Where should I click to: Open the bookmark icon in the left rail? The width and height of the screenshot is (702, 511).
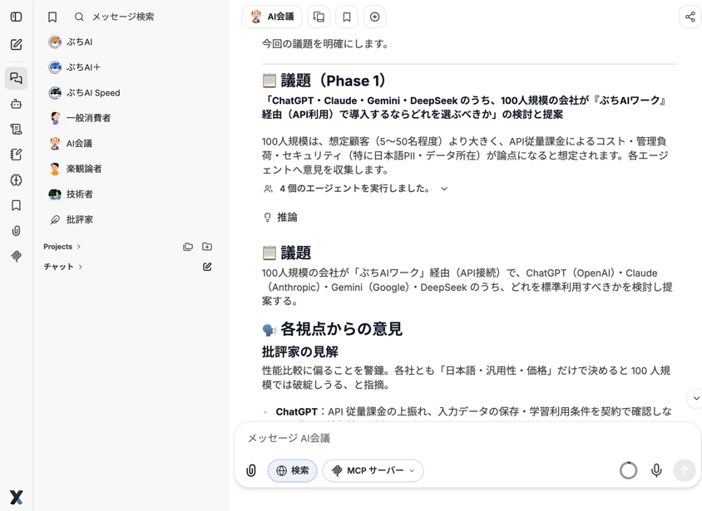[16, 205]
